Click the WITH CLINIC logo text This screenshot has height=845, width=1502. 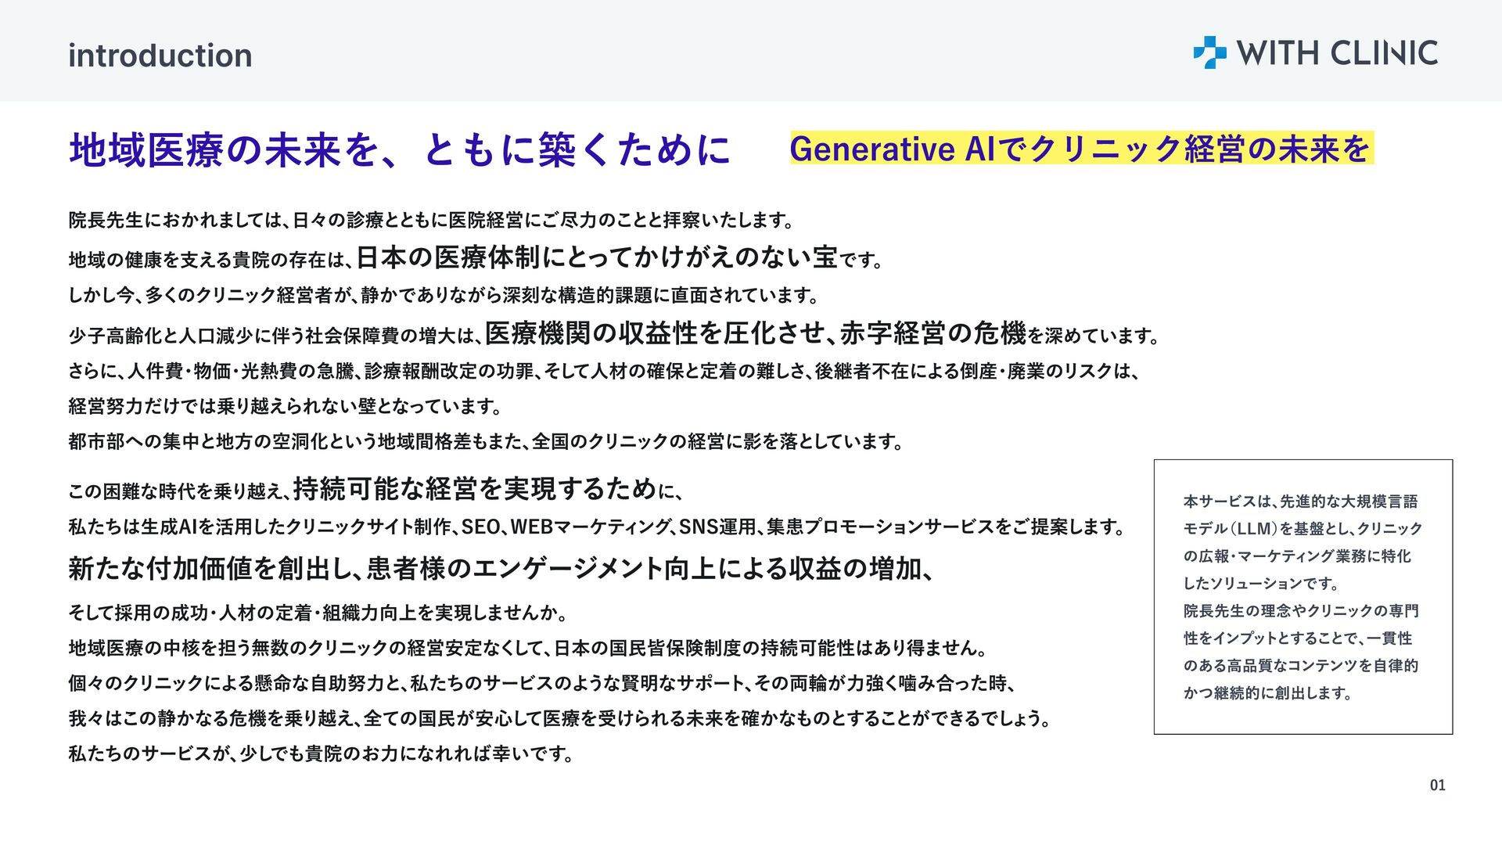tap(1336, 53)
